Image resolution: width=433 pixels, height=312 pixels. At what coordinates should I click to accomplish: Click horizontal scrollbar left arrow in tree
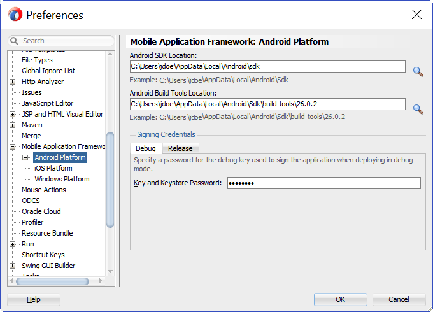11,281
